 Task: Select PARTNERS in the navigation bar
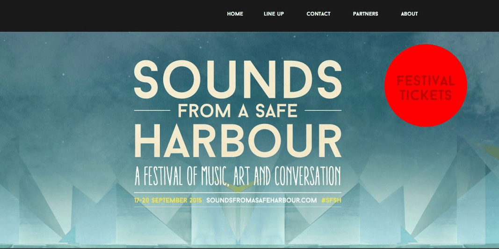[365, 14]
